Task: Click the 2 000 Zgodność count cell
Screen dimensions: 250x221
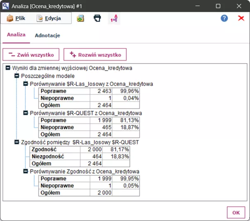Action: (91, 149)
